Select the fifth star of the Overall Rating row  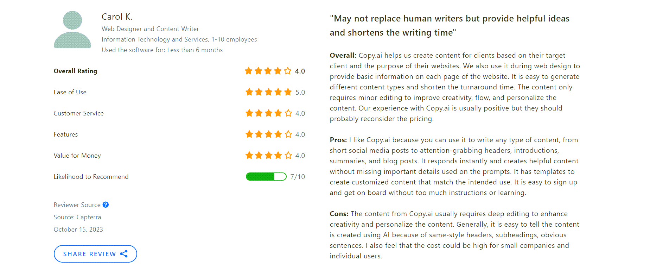coord(287,71)
